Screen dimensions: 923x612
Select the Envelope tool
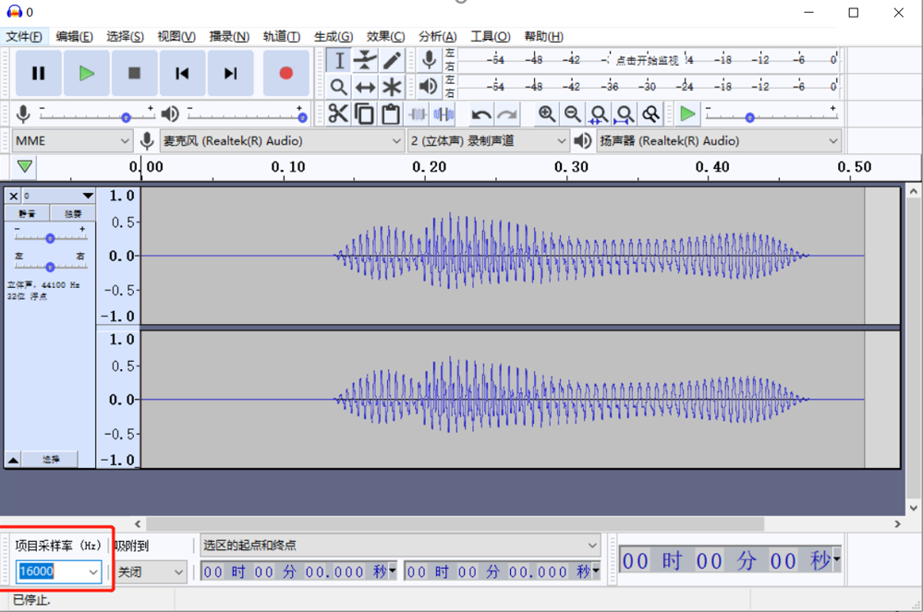[366, 61]
